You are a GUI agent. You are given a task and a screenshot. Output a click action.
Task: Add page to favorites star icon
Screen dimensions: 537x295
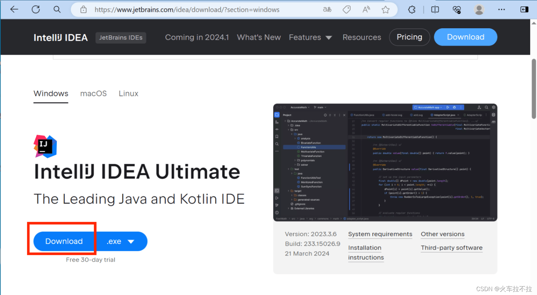tap(386, 10)
